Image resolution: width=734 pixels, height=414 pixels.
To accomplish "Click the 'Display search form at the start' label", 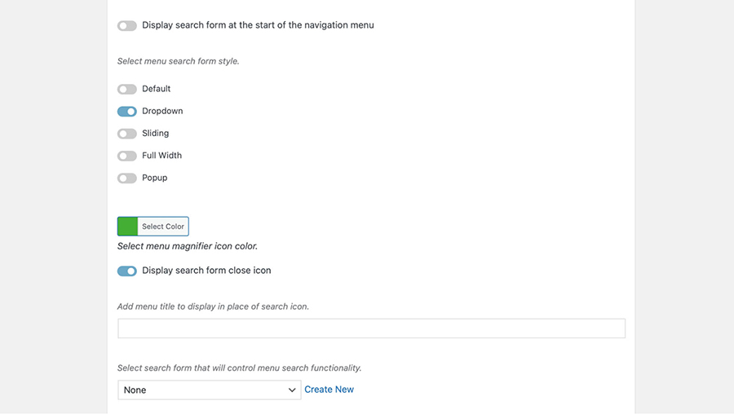I will 258,25.
